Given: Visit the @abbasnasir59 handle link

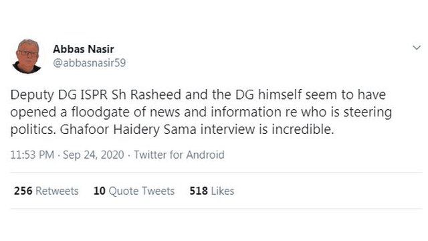Looking at the screenshot, I should click(x=89, y=63).
